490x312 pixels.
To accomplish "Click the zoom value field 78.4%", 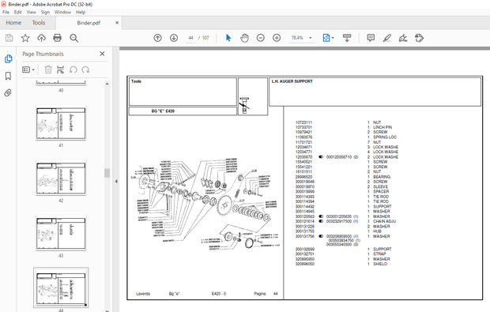I will click(x=297, y=38).
